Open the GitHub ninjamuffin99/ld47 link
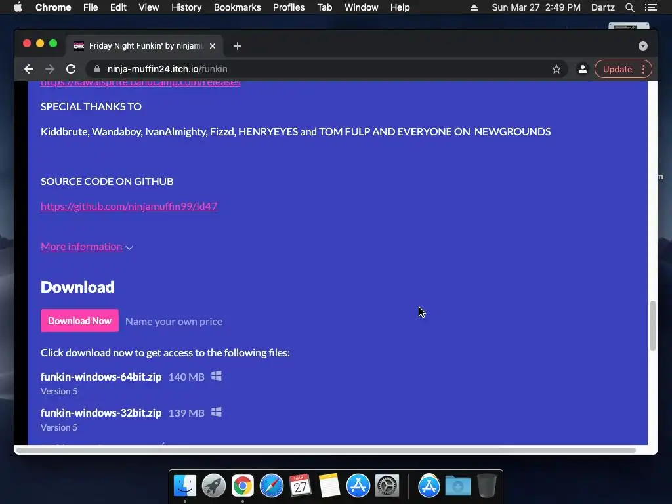Image resolution: width=672 pixels, height=504 pixels. coord(129,206)
